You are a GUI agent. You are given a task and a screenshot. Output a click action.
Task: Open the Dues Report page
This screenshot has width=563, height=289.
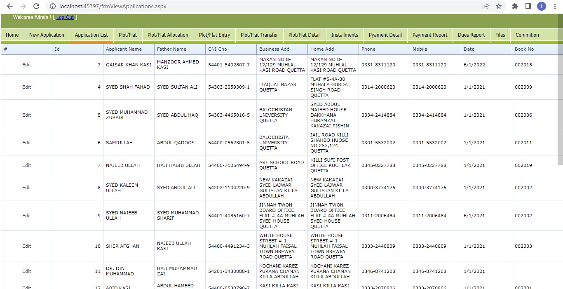(x=471, y=35)
